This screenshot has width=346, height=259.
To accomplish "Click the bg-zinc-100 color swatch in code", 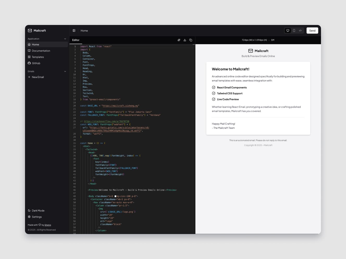I will tap(115, 196).
